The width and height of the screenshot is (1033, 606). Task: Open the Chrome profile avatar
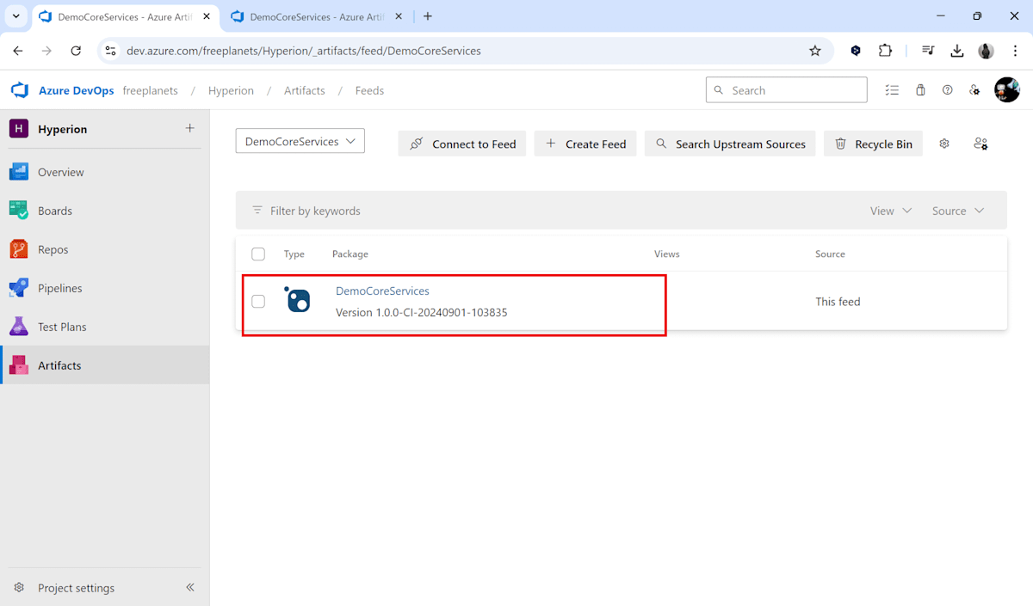tap(987, 51)
